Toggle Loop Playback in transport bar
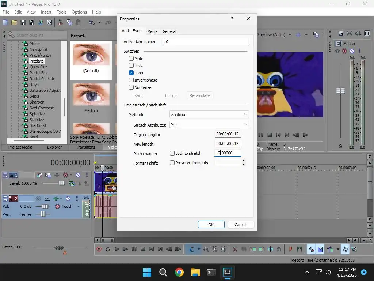 pyautogui.click(x=108, y=249)
